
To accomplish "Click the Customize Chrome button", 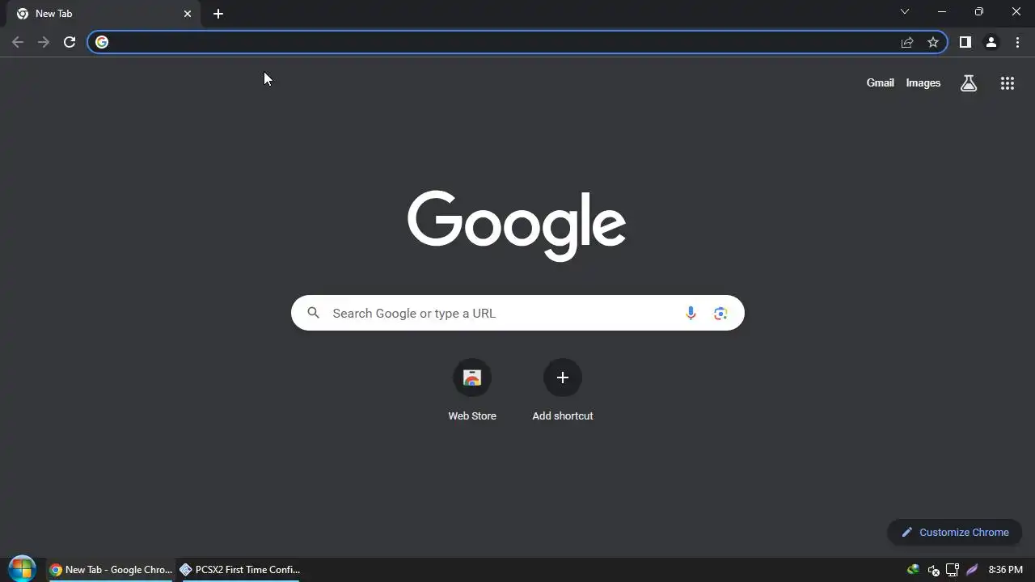I will pos(955,532).
